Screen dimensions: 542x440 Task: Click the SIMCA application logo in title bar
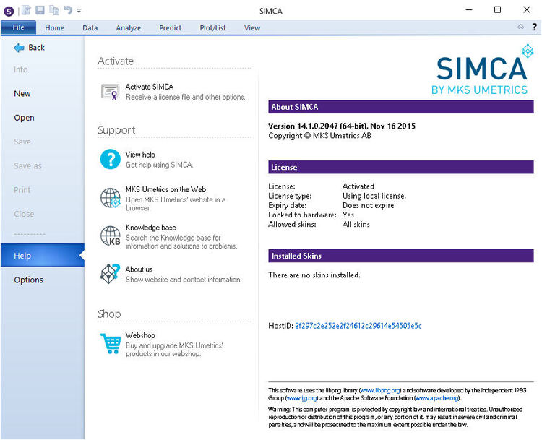coord(9,10)
